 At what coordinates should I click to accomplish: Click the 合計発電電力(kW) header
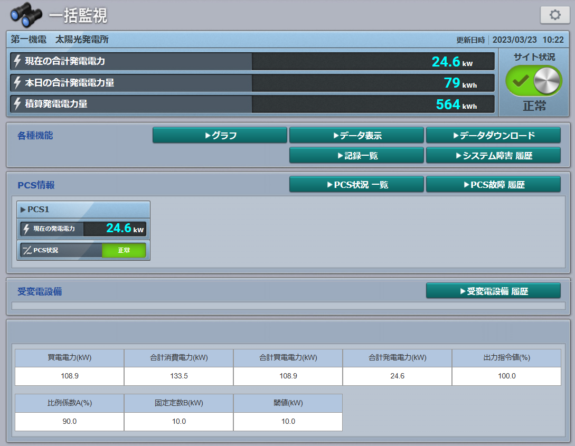397,358
